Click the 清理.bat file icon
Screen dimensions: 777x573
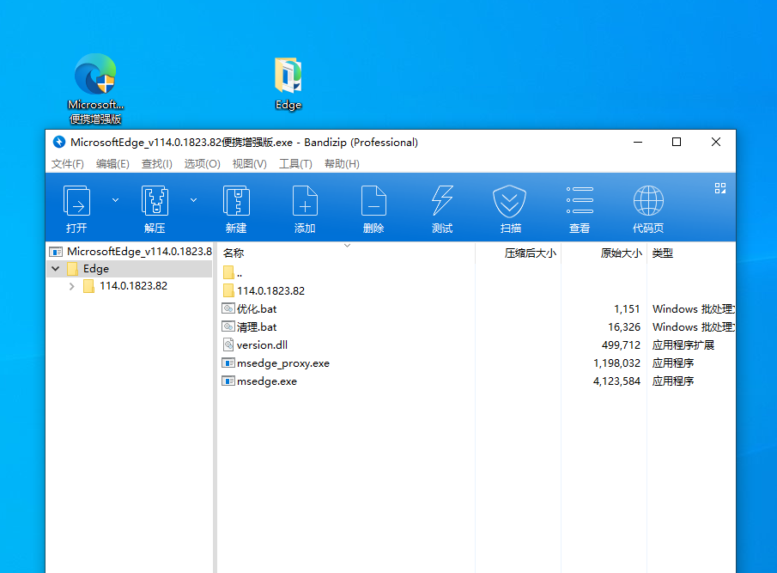[x=228, y=326]
